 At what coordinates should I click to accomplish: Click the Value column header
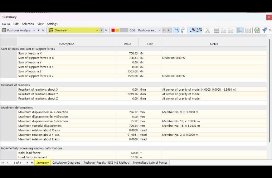[x=127, y=44]
